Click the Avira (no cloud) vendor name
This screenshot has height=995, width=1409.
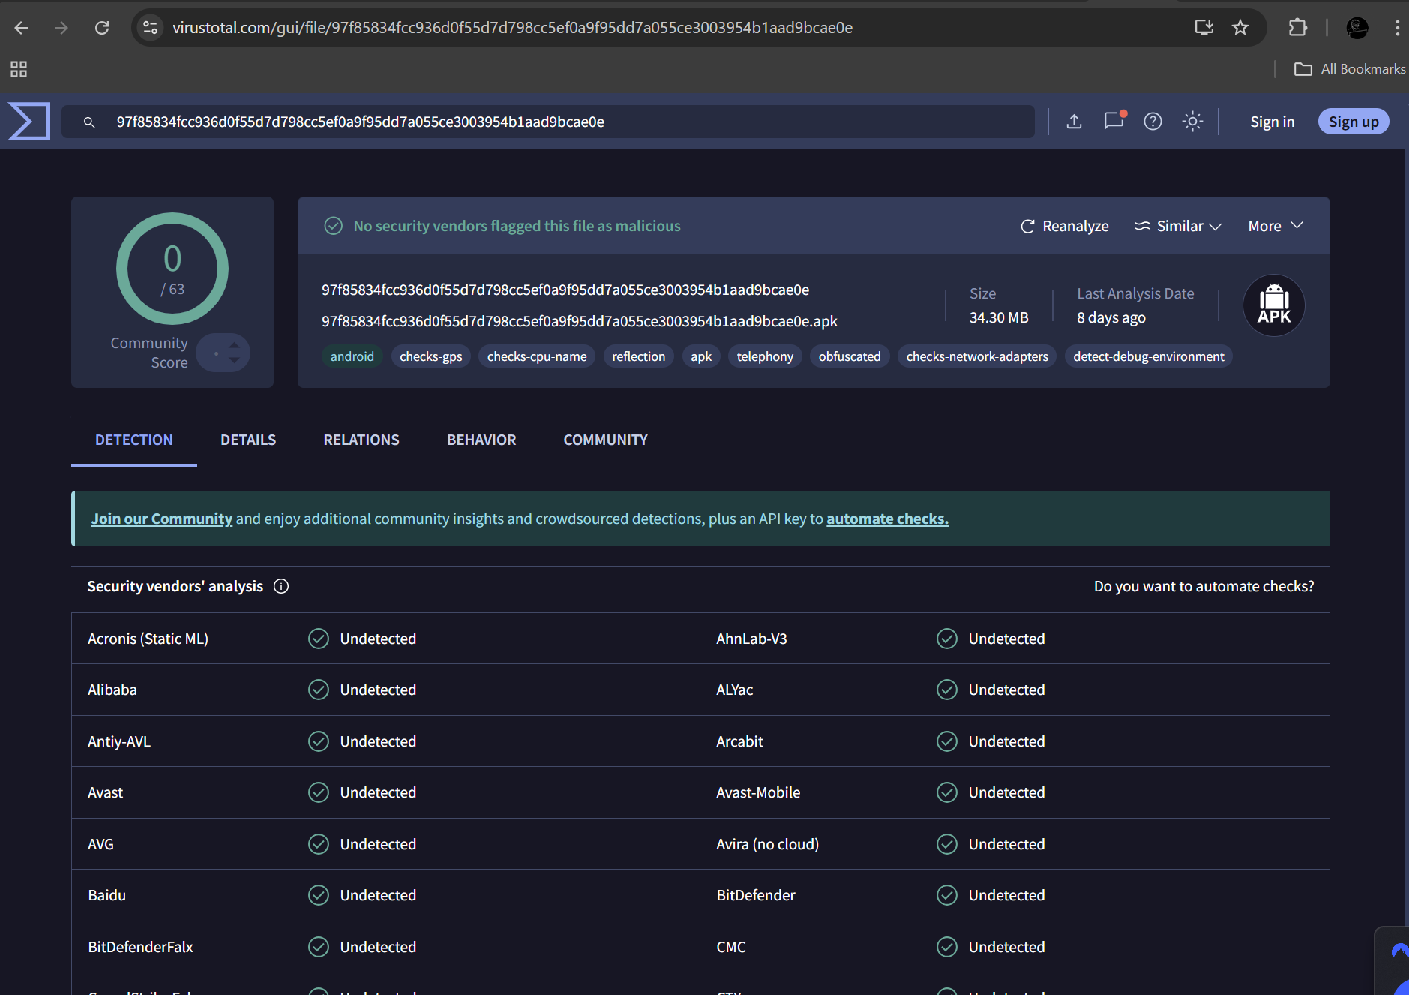click(x=767, y=844)
